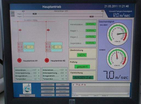Click the Geschwindigkeit panel heading

(107, 22)
